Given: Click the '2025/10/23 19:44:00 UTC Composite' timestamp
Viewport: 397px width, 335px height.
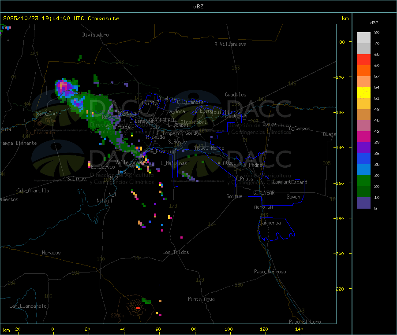Looking at the screenshot, I should (x=61, y=18).
